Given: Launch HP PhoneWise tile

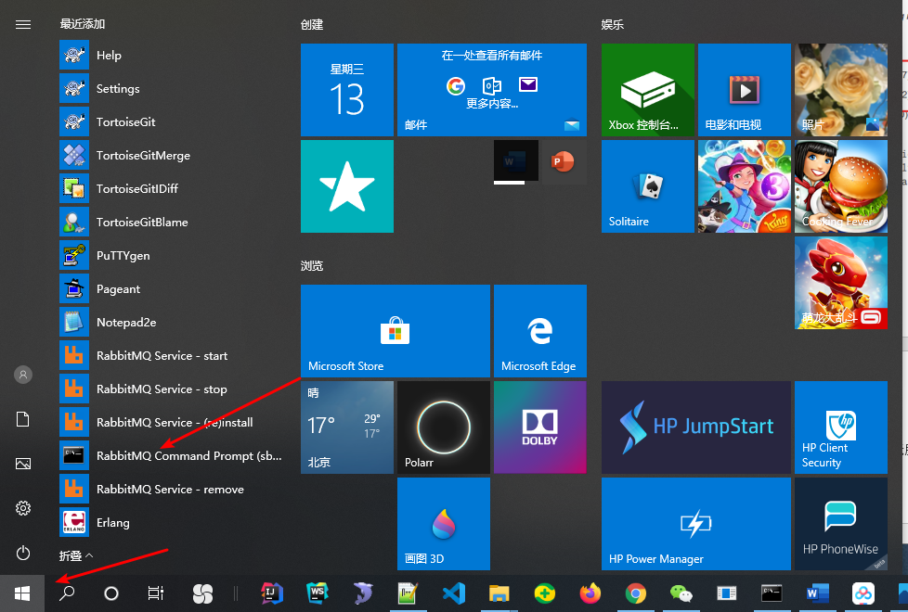Looking at the screenshot, I should click(841, 524).
